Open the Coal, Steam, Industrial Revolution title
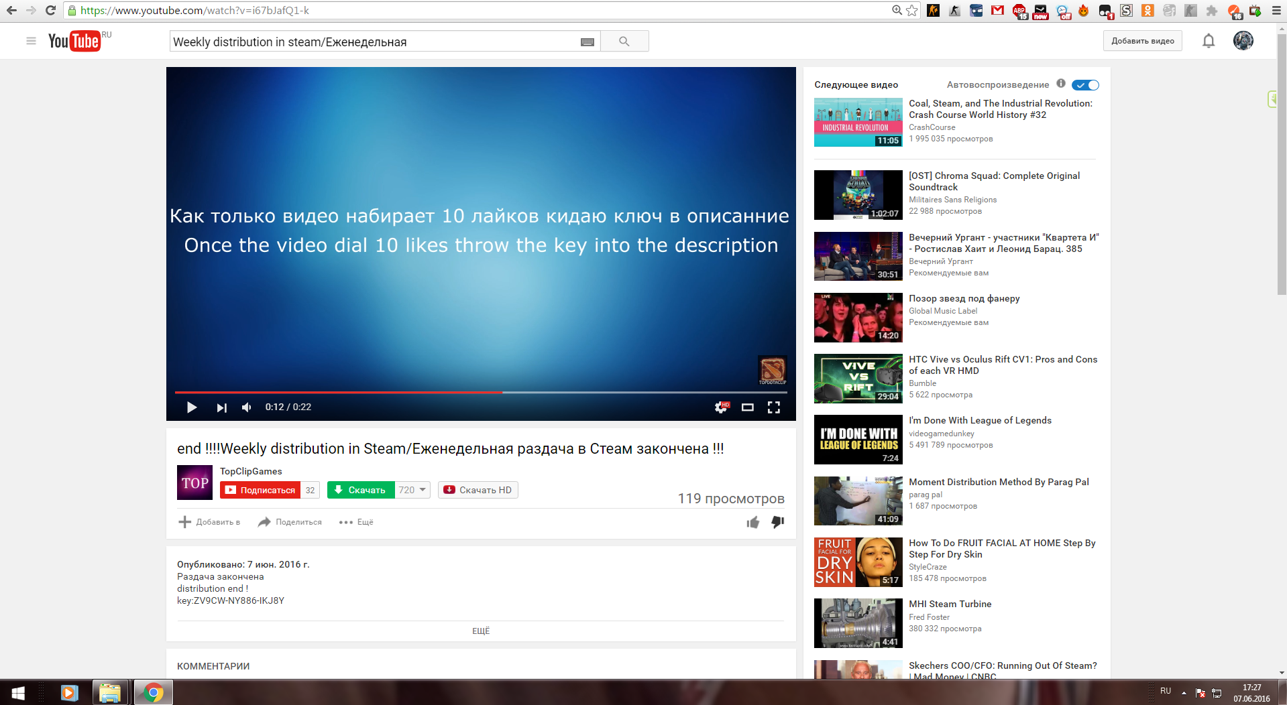The width and height of the screenshot is (1287, 705). point(1001,109)
